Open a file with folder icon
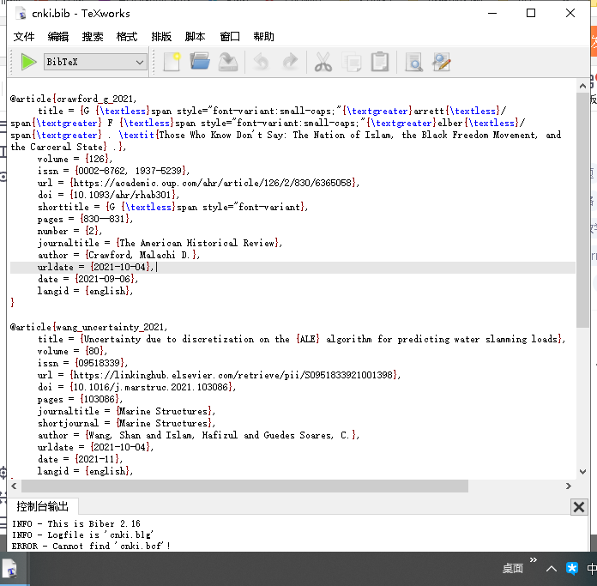 point(200,62)
